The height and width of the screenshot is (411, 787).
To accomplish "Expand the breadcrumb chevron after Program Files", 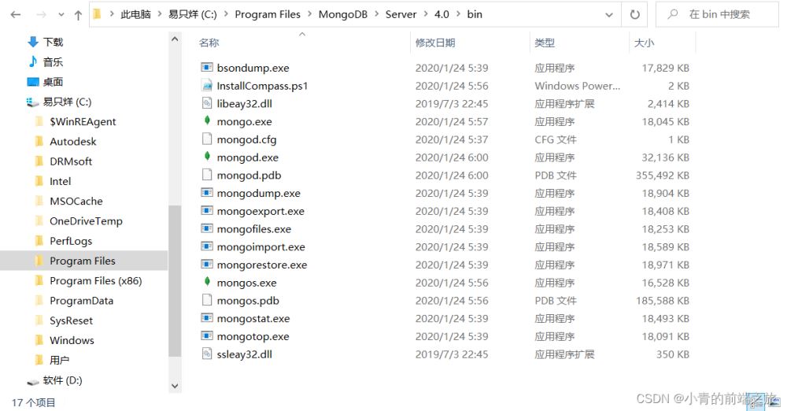I will point(309,15).
